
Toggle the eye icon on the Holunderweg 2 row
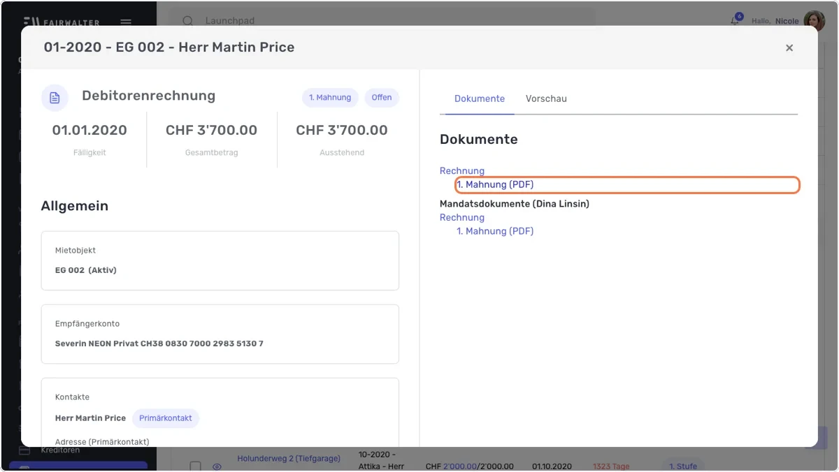[x=217, y=466]
